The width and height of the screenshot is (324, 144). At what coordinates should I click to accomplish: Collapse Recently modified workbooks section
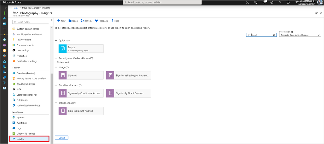click(x=56, y=58)
